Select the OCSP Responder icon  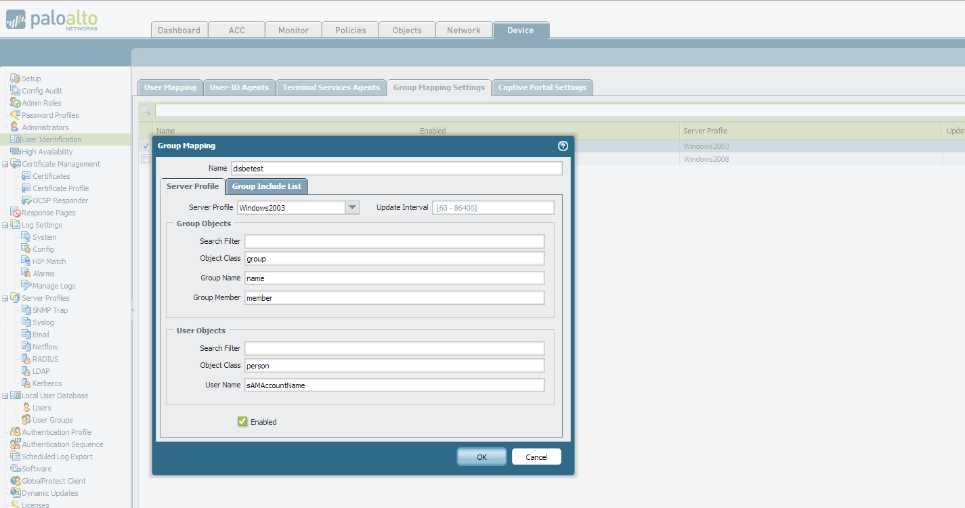(26, 200)
